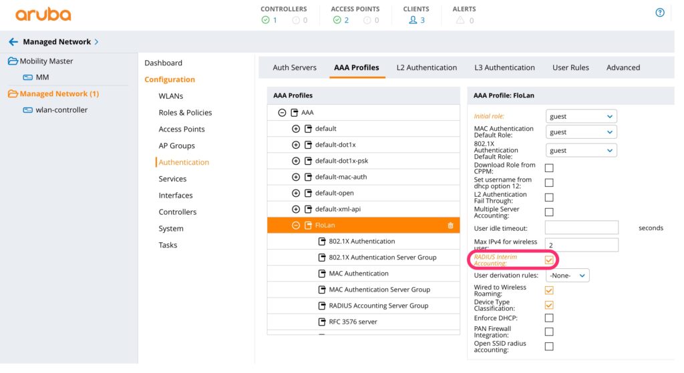The width and height of the screenshot is (684, 373).
Task: Go to WLANs in configuration menu
Action: pos(171,96)
